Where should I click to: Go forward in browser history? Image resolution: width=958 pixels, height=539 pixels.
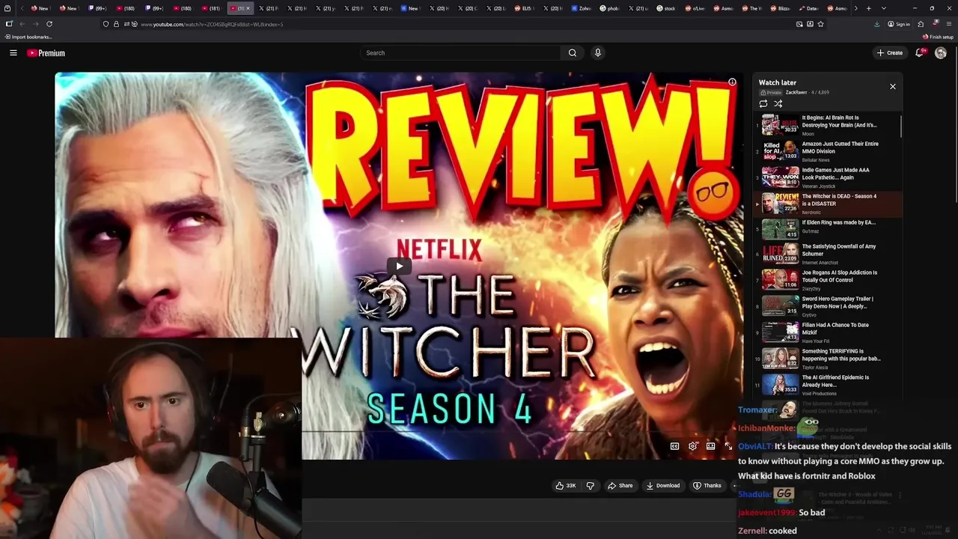pos(35,24)
